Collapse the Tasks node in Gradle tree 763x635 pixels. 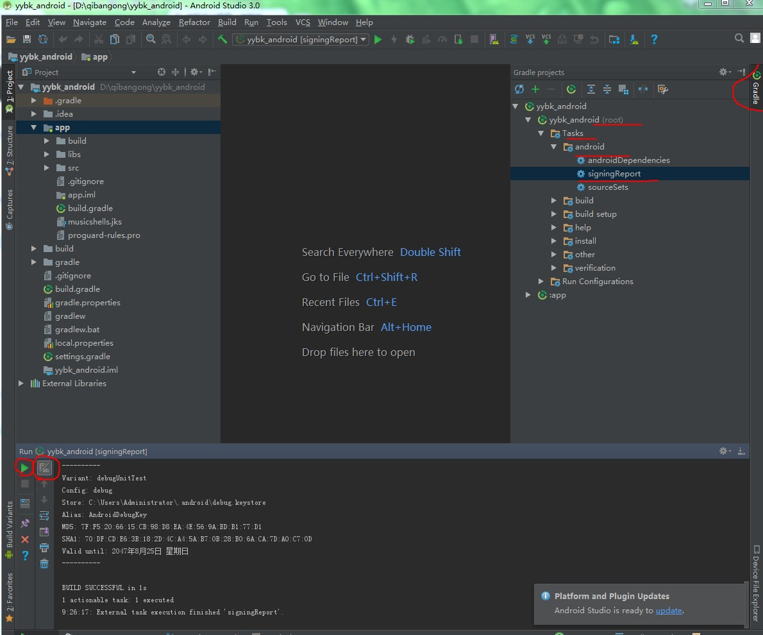[541, 133]
